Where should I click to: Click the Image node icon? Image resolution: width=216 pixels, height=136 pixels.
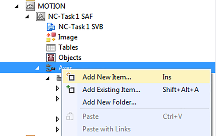(51, 37)
